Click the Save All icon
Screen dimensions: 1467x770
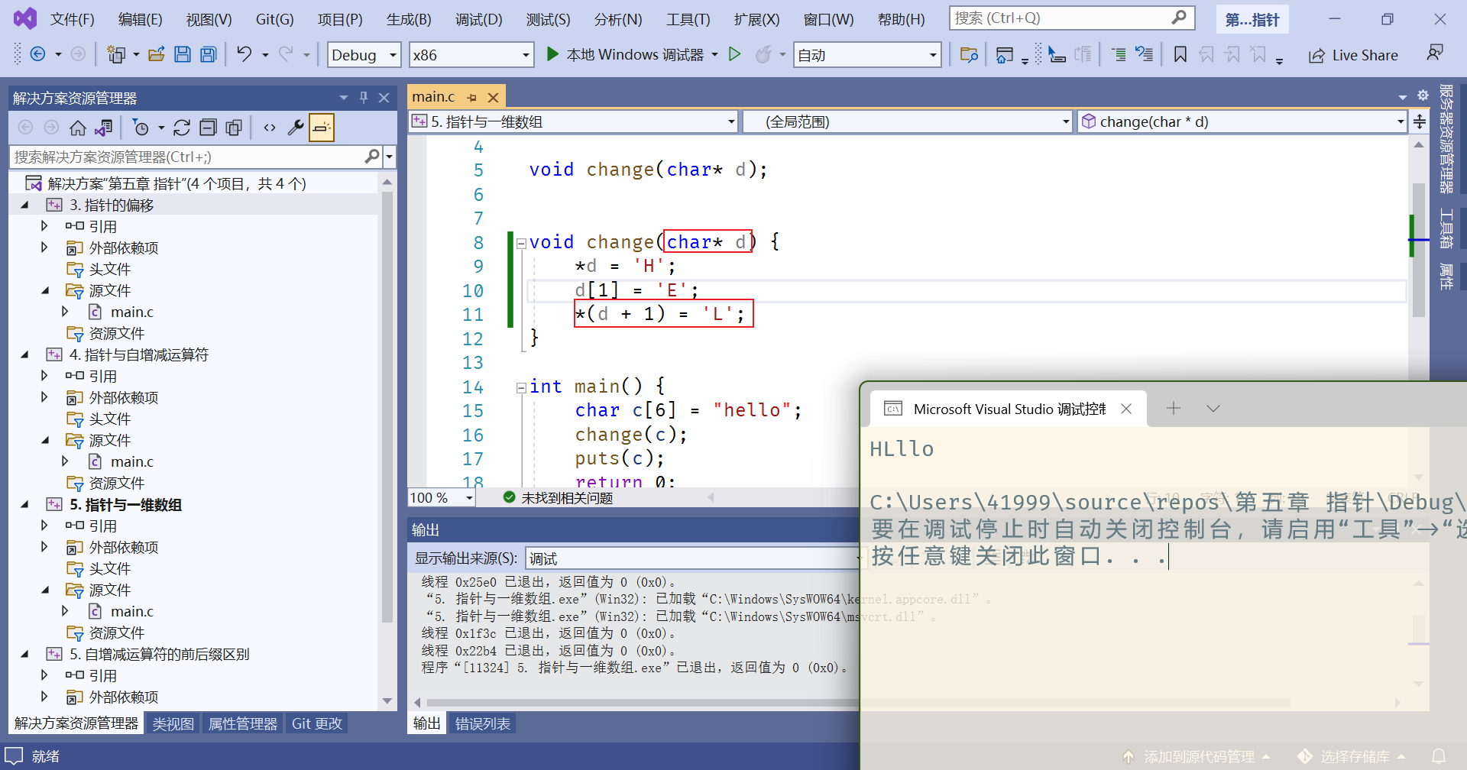(x=209, y=54)
